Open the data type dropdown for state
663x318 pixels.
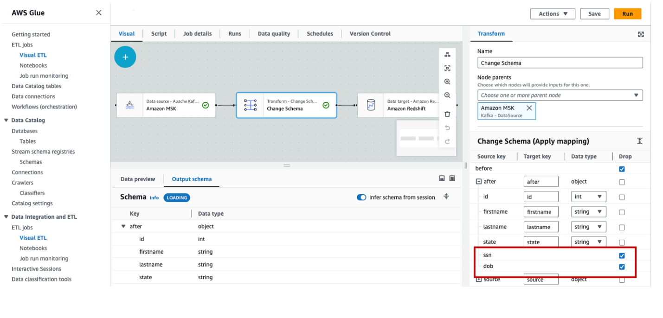(x=589, y=242)
